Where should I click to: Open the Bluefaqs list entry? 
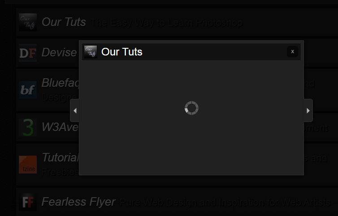tap(61, 83)
